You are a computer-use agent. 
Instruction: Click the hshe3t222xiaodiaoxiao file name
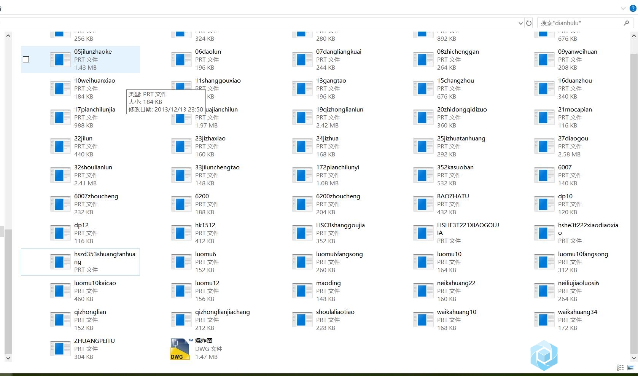tap(588, 229)
